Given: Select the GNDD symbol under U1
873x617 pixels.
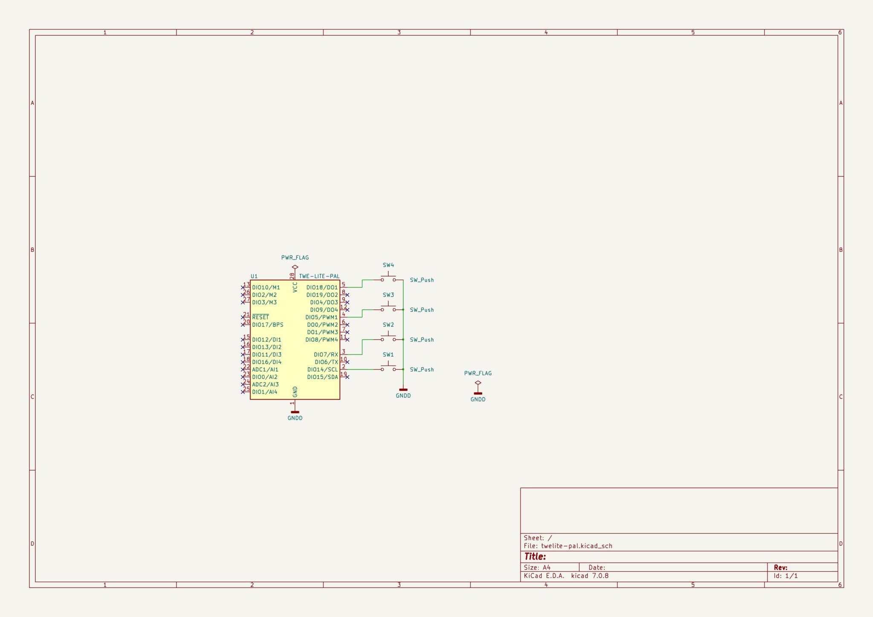Looking at the screenshot, I should (x=295, y=412).
